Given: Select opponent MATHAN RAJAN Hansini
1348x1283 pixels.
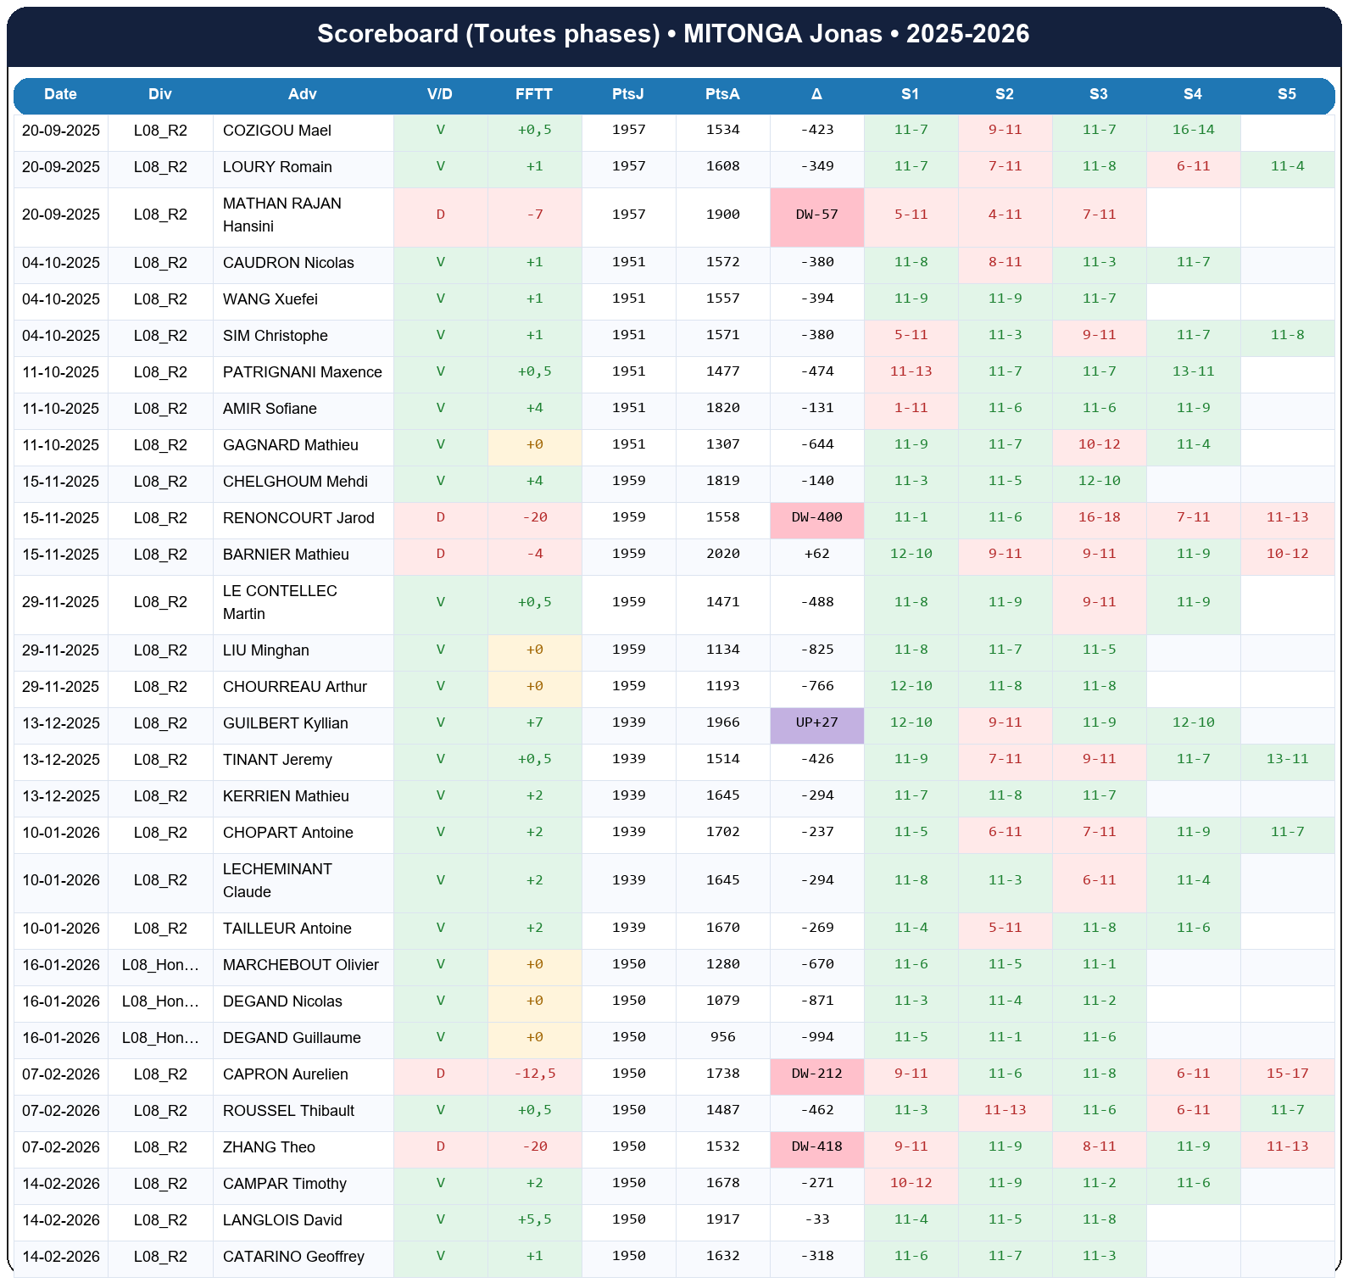Looking at the screenshot, I should pos(281,215).
